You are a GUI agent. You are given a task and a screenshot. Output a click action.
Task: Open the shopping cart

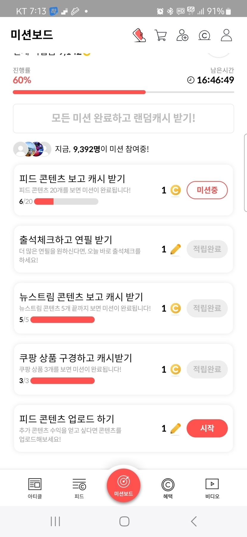(161, 35)
